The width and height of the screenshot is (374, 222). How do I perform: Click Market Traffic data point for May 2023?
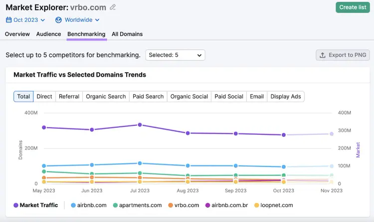(x=44, y=127)
